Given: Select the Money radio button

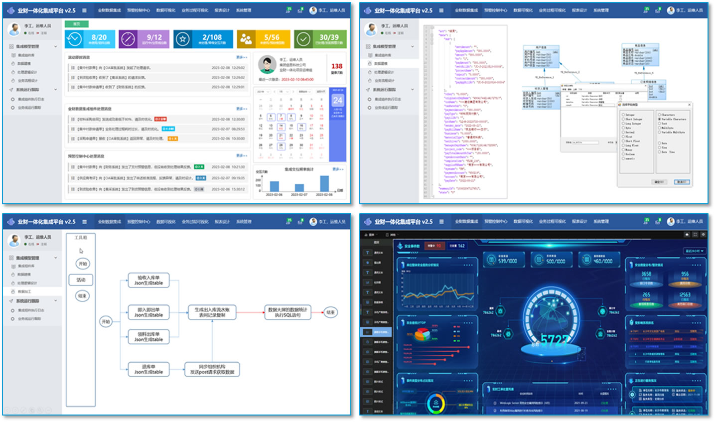Looking at the screenshot, I should tap(623, 149).
